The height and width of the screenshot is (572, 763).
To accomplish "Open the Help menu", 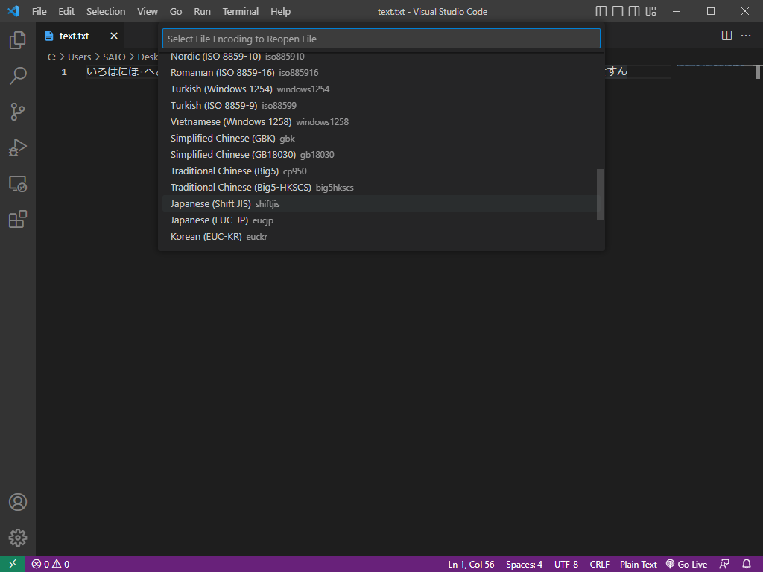I will pos(280,12).
